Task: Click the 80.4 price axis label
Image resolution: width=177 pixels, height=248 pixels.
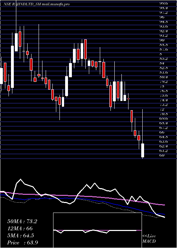Action: click(164, 77)
